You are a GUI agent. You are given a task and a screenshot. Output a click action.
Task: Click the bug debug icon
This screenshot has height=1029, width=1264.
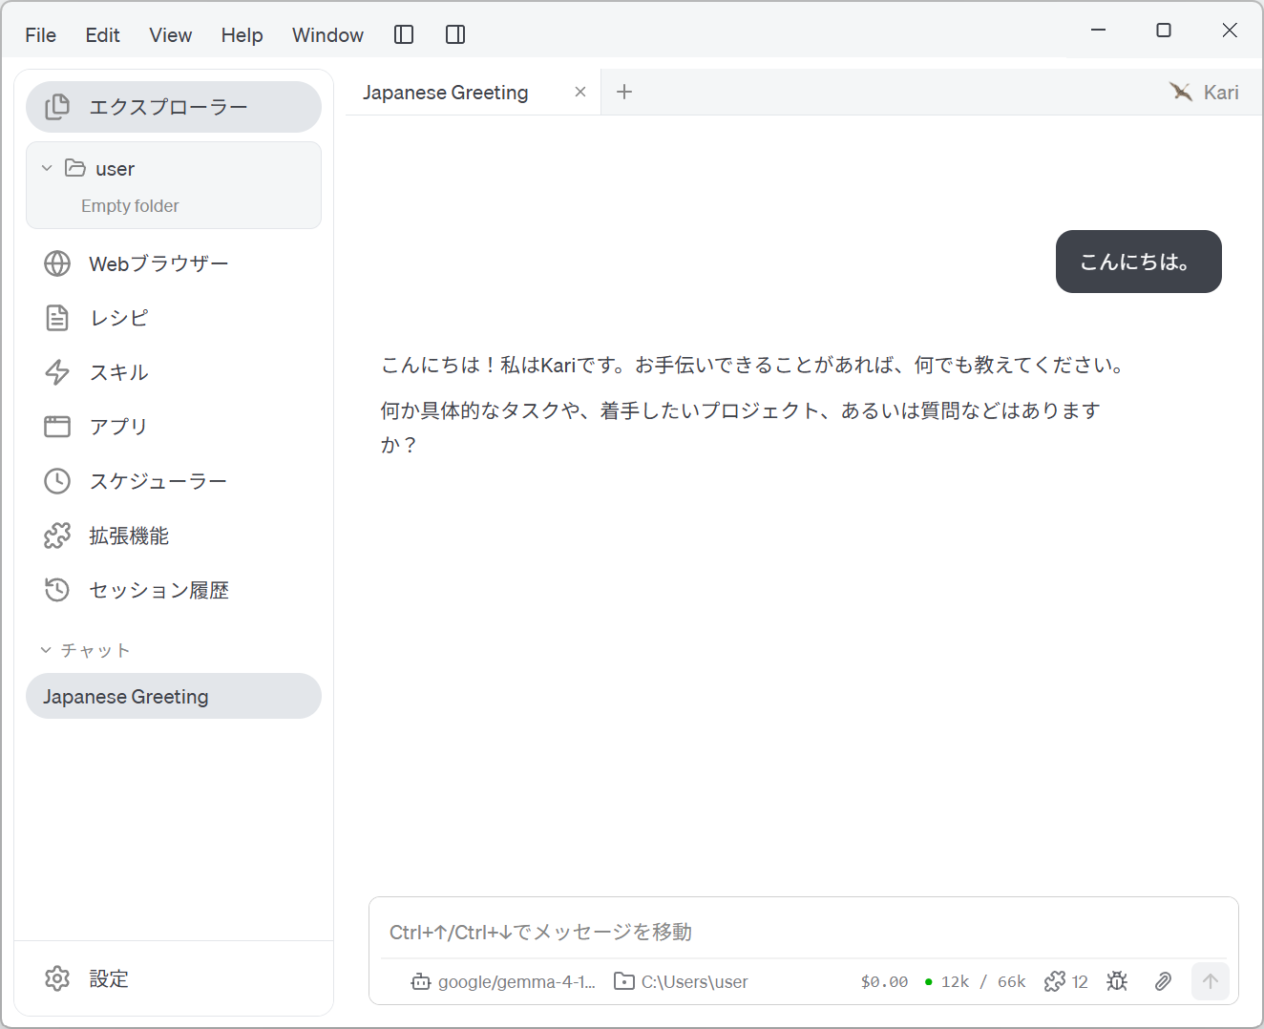[1117, 981]
